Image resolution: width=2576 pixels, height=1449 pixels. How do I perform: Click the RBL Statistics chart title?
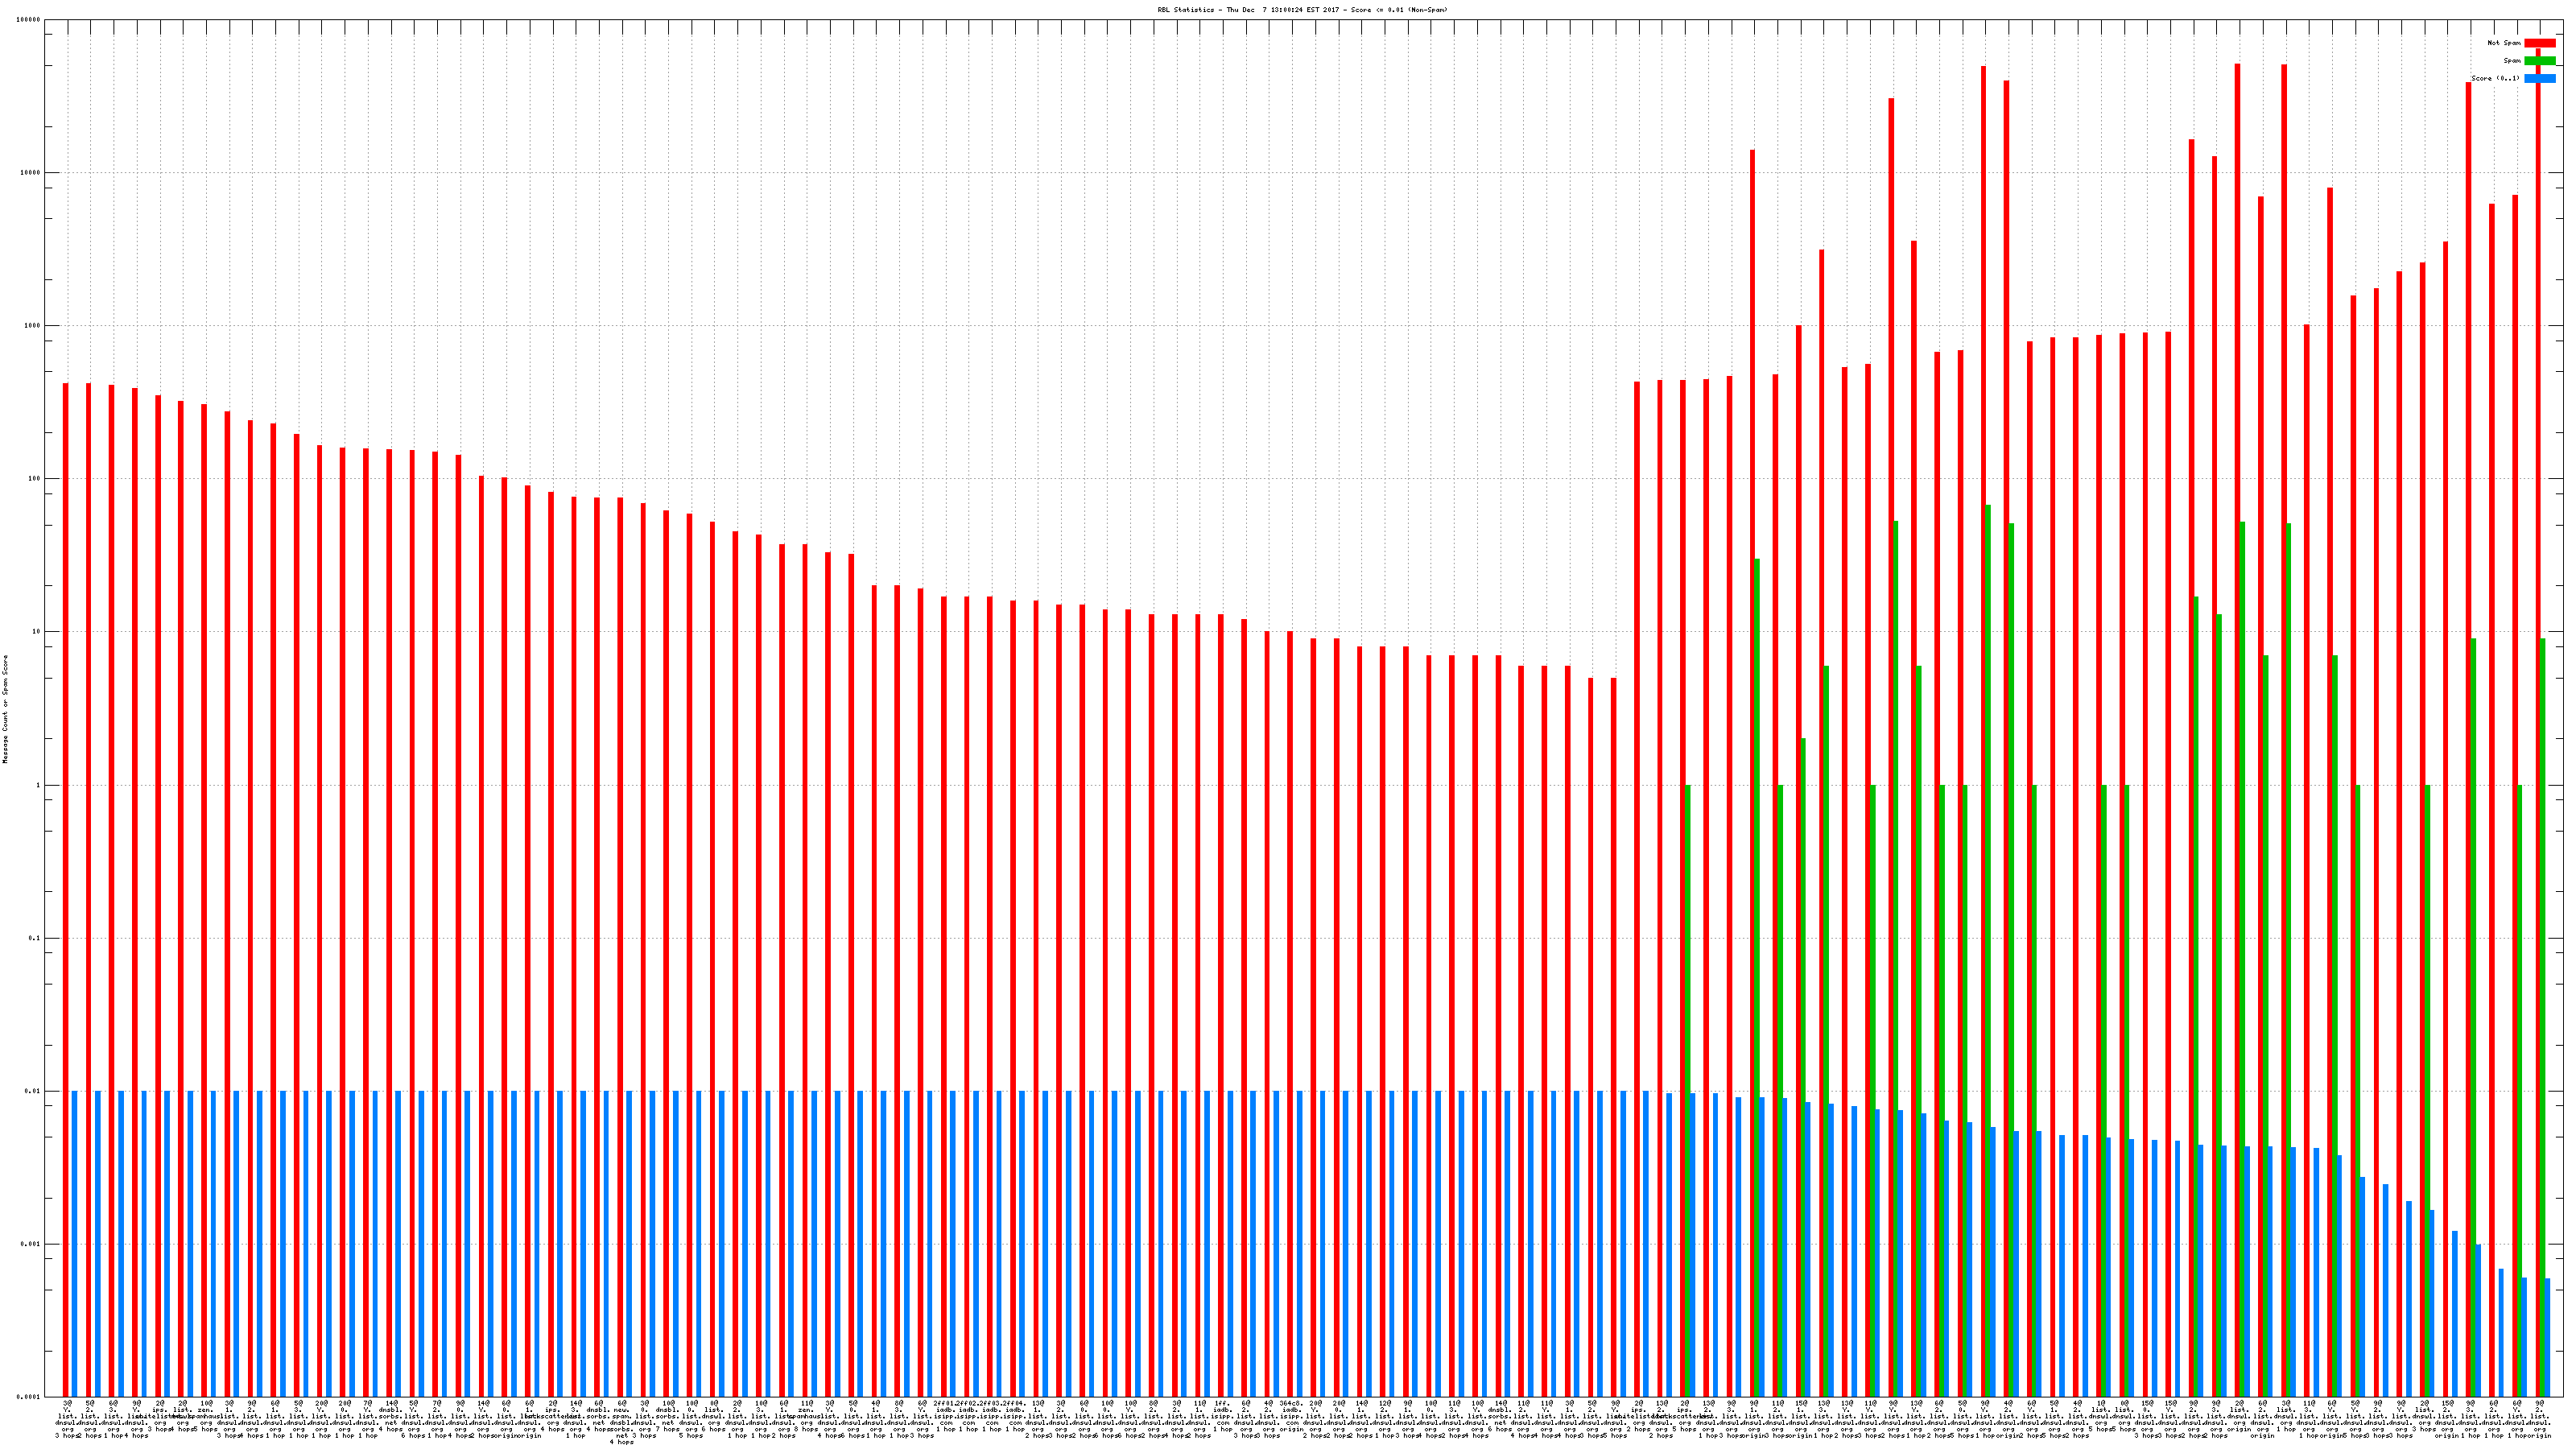coord(1302,10)
